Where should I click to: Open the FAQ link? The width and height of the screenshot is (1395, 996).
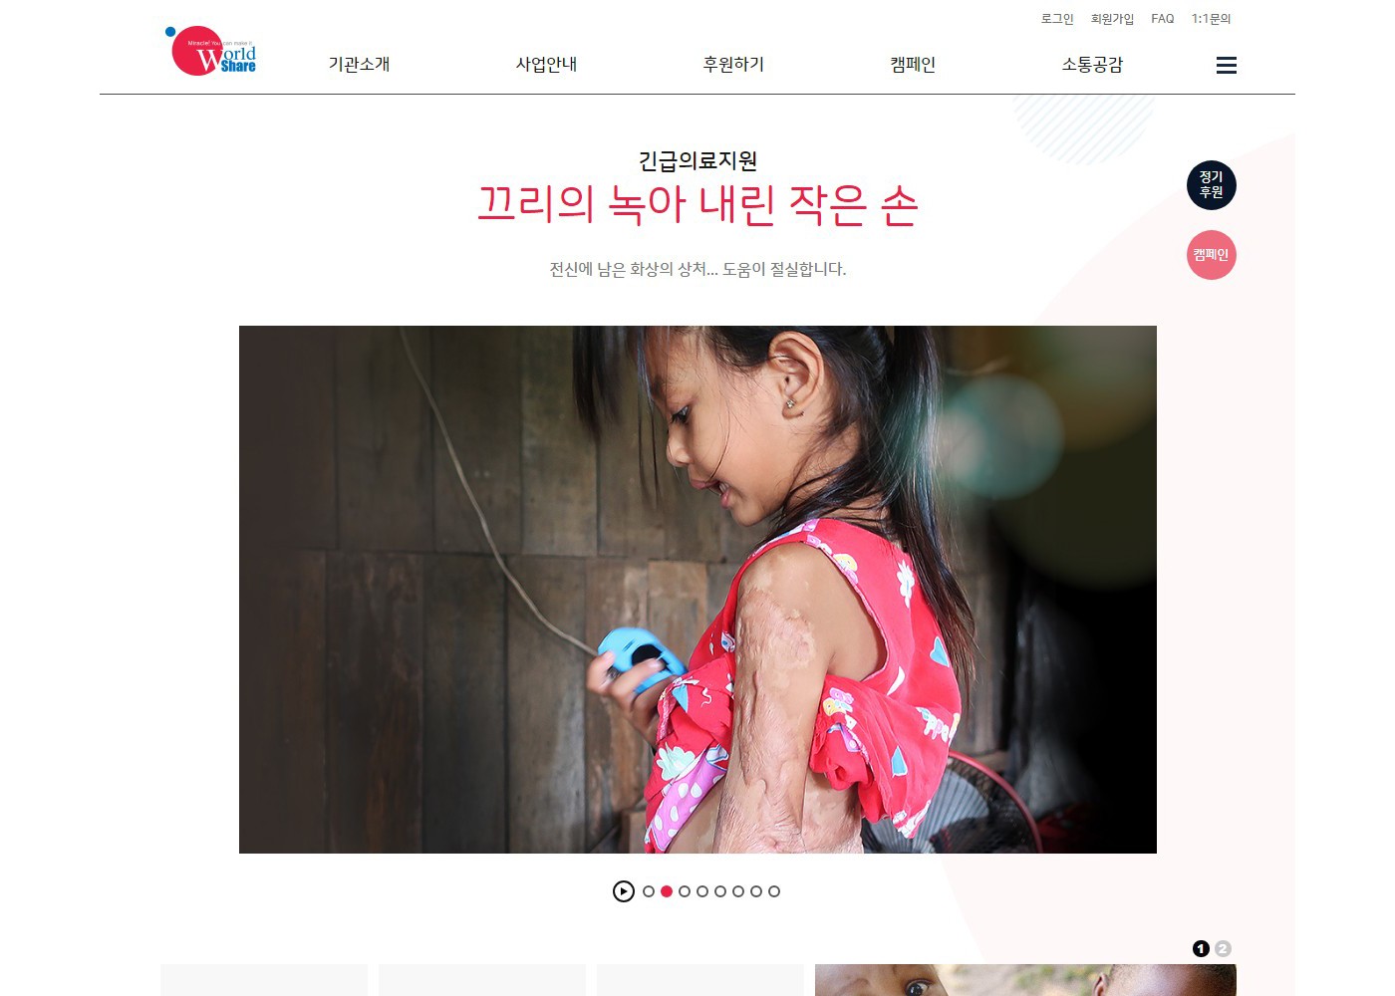click(x=1163, y=19)
